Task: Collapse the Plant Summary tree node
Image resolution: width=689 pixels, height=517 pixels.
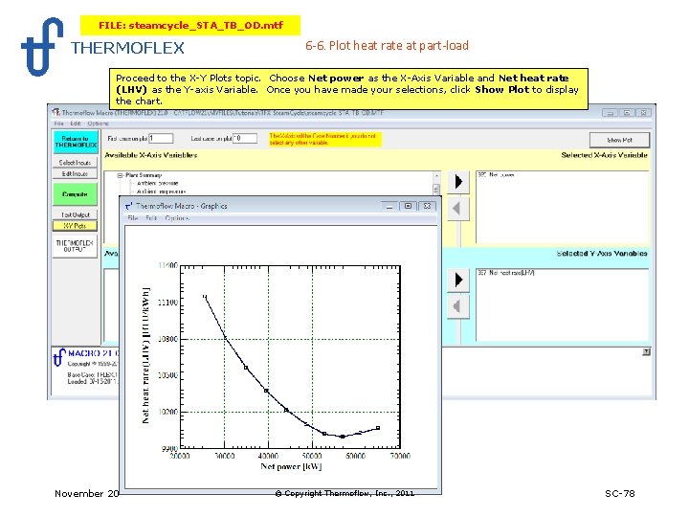Action: pos(120,175)
